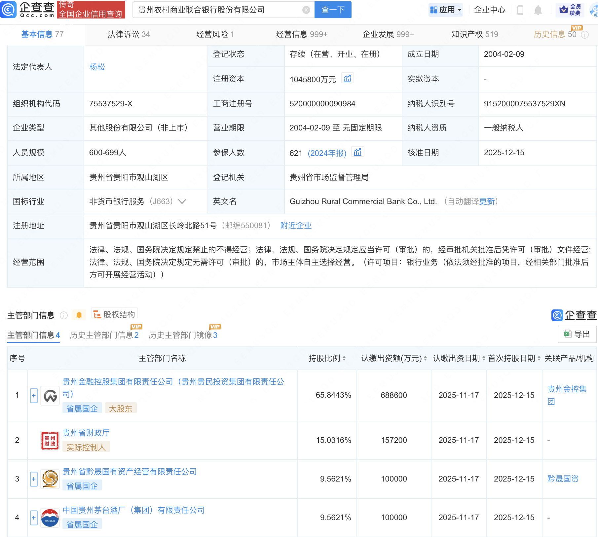Open the insured headcount chart icon
This screenshot has height=537, width=598.
point(357,152)
